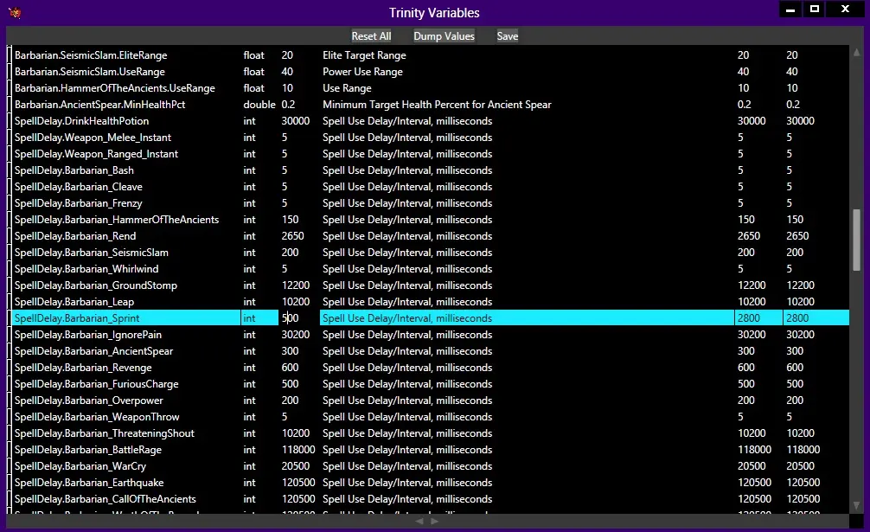
Task: Click value 30200 in Barbarian_IgnorePain row
Action: [x=295, y=335]
